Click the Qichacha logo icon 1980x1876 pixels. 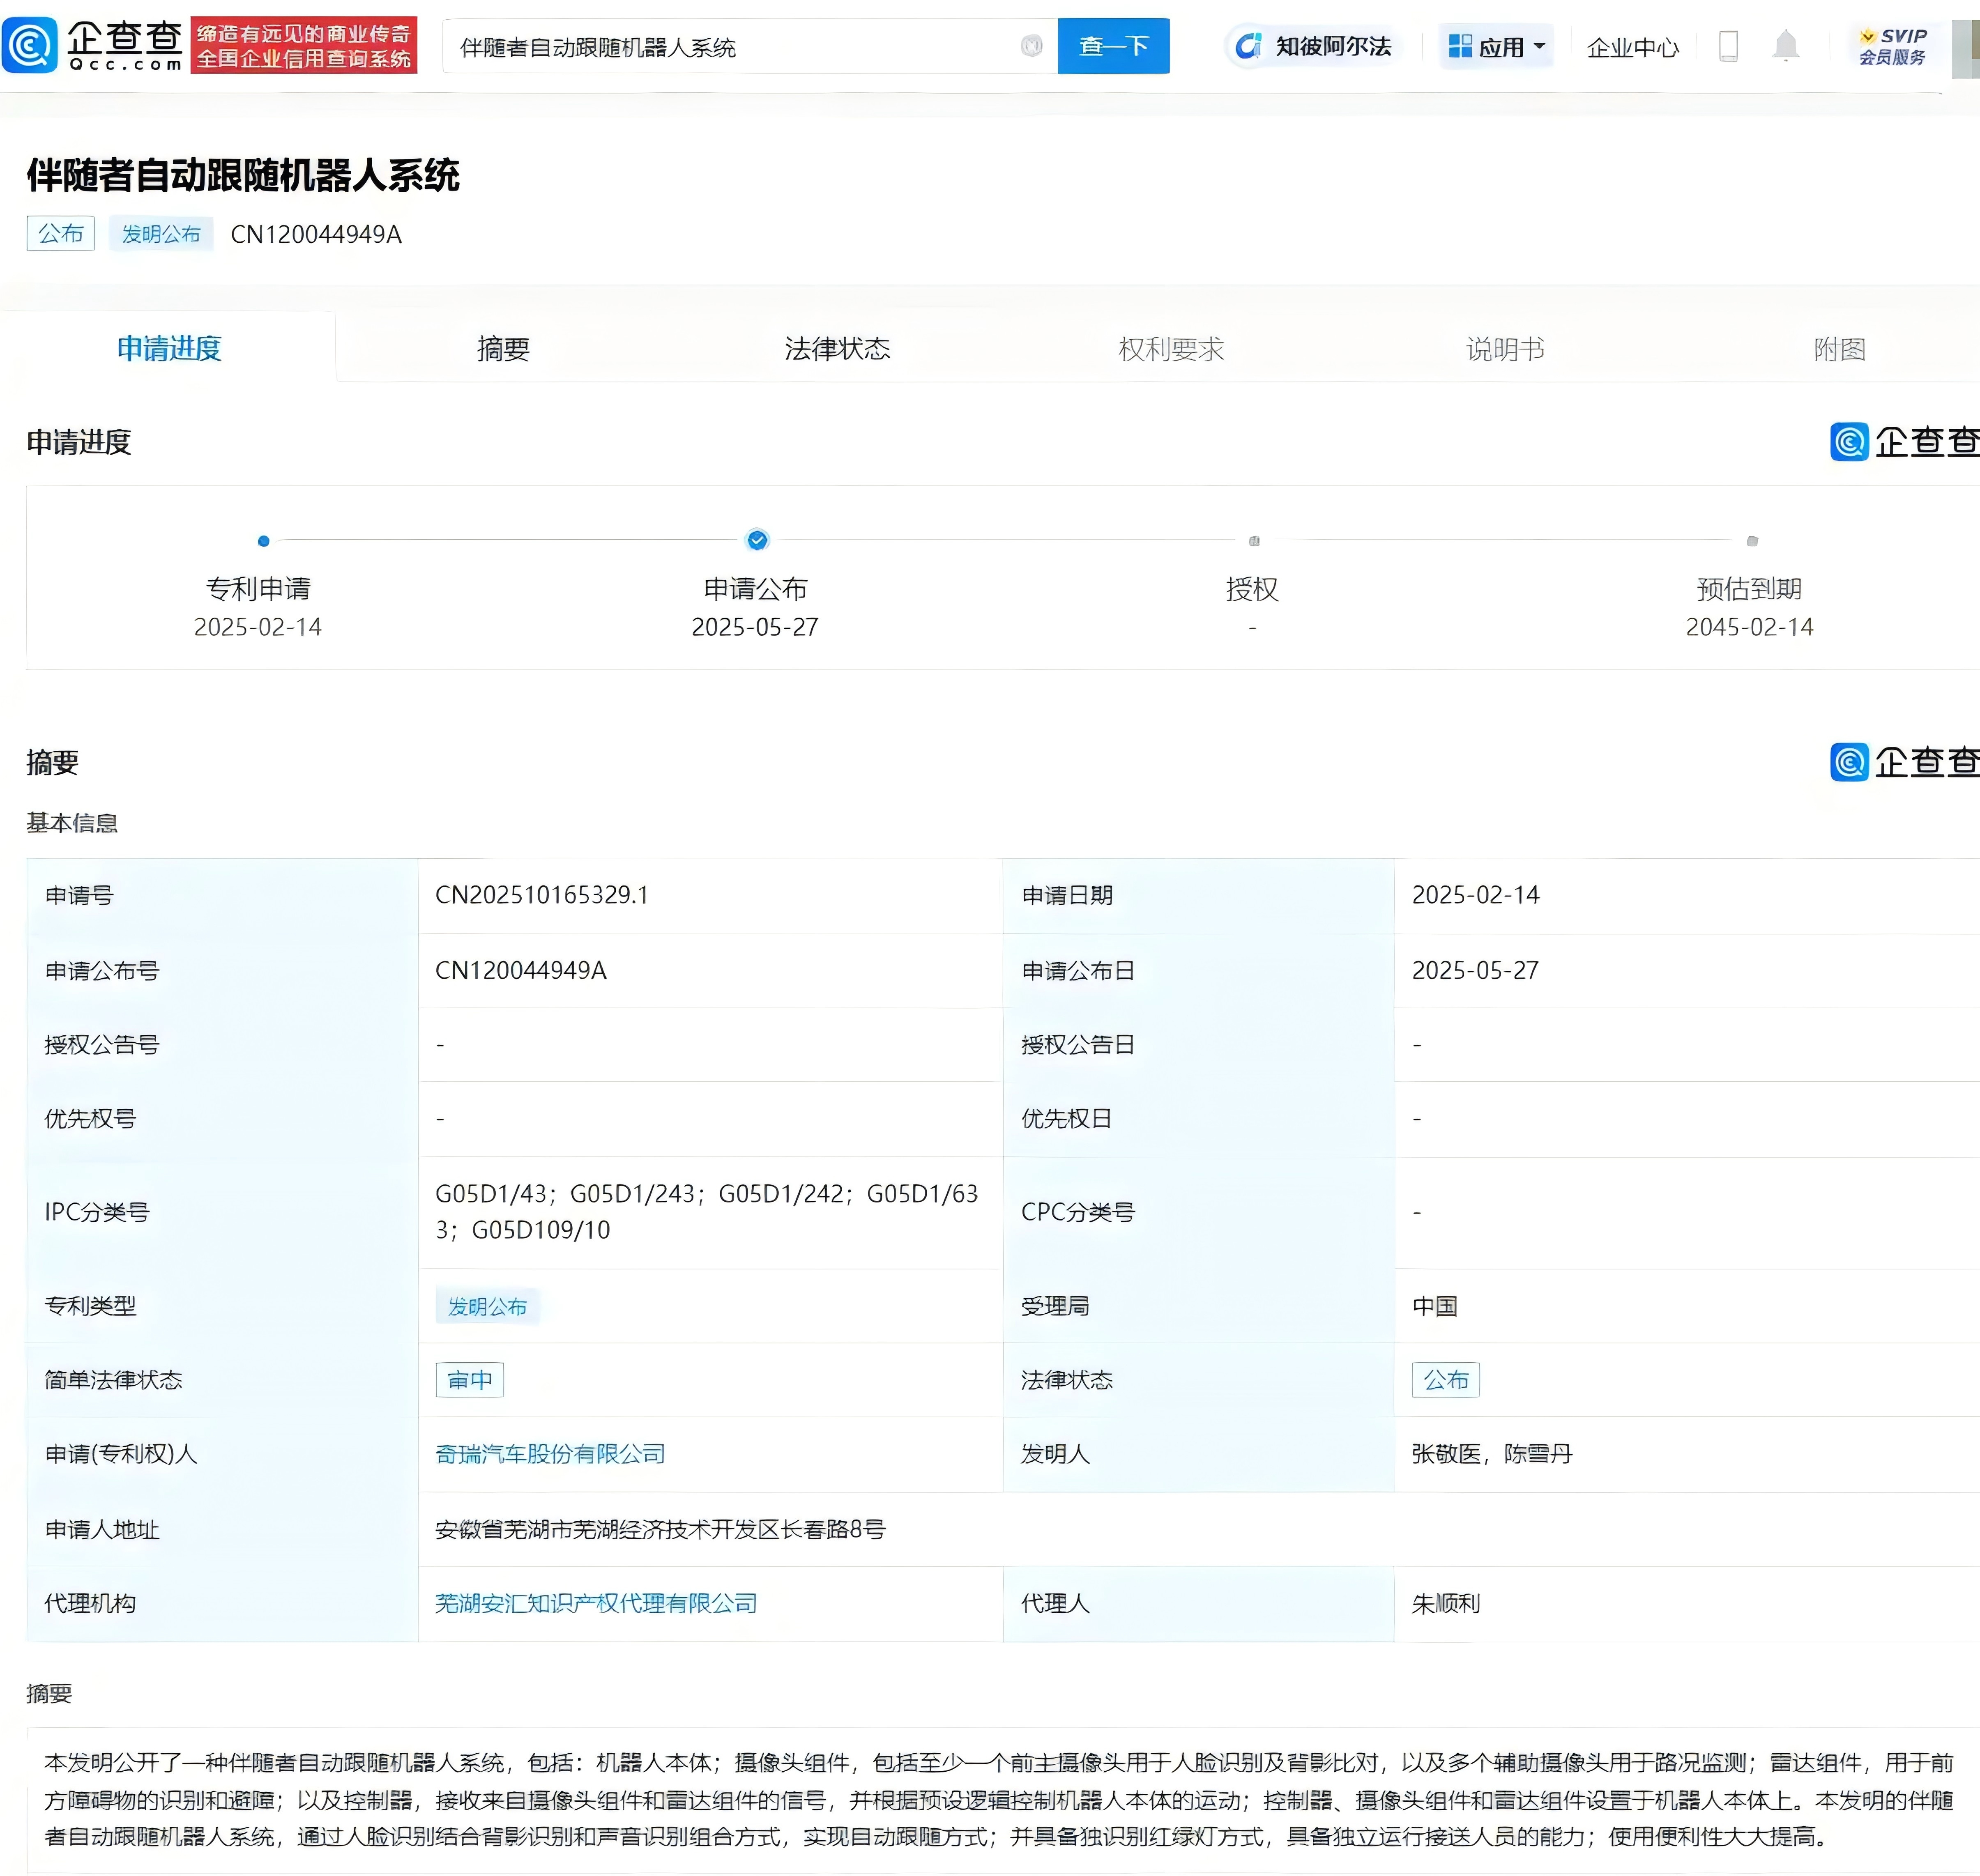tap(30, 45)
